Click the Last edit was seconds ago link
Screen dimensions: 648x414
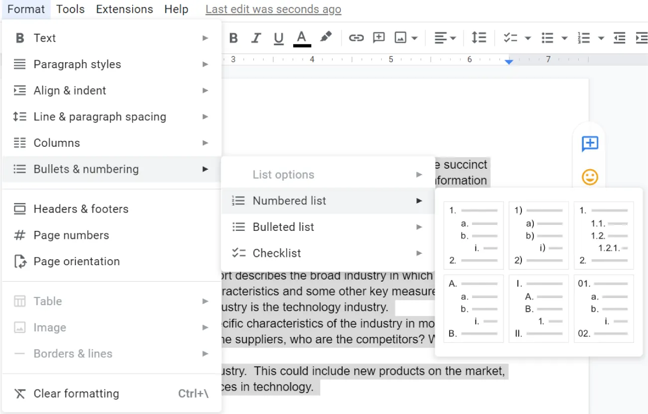pos(273,9)
